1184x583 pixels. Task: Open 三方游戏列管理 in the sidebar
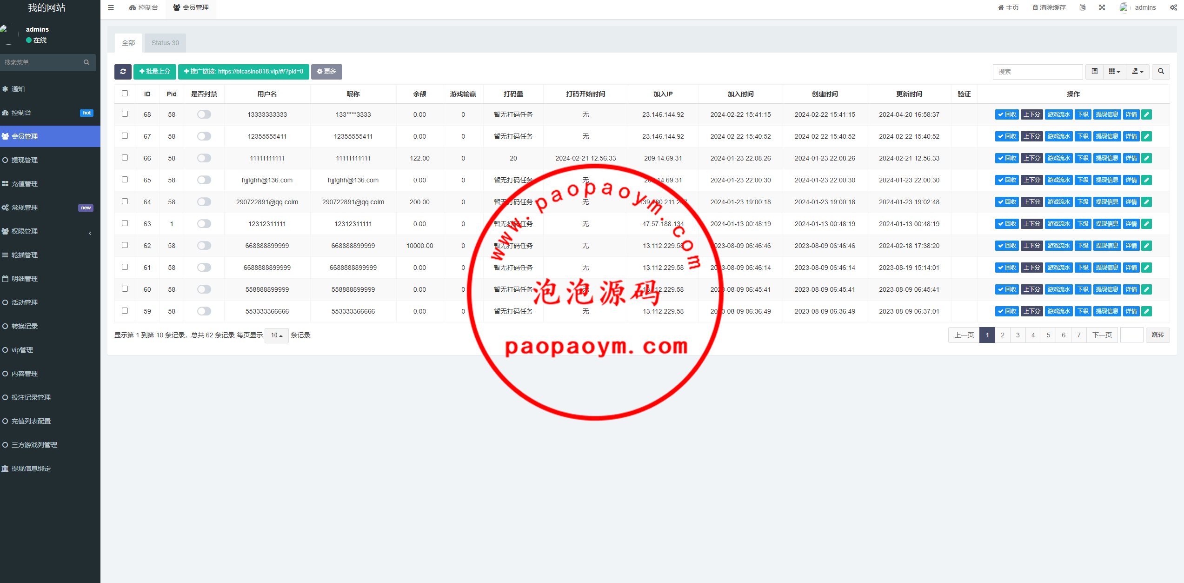(x=50, y=445)
